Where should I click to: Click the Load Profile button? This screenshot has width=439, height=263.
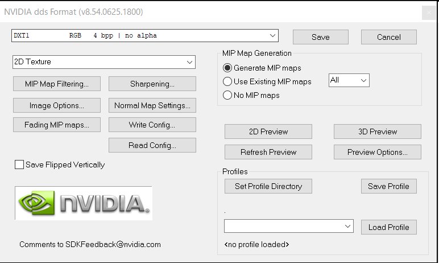[388, 227]
